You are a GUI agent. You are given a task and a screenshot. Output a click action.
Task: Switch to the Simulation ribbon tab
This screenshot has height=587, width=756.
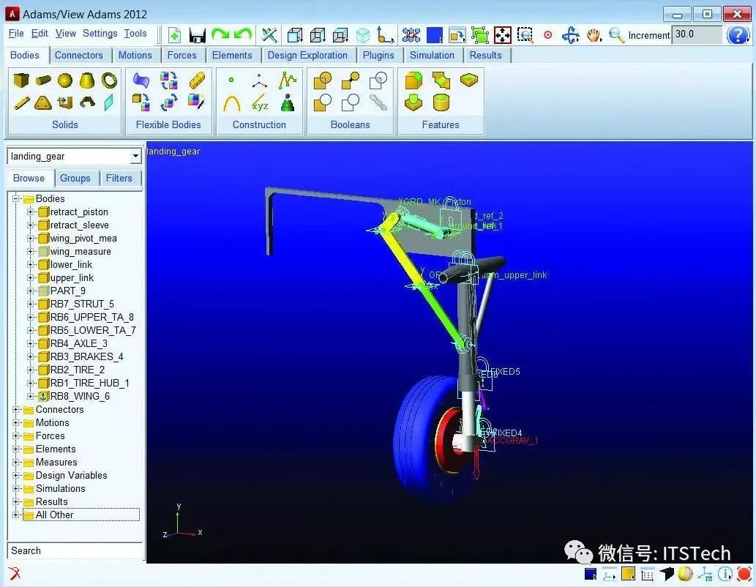tap(432, 56)
